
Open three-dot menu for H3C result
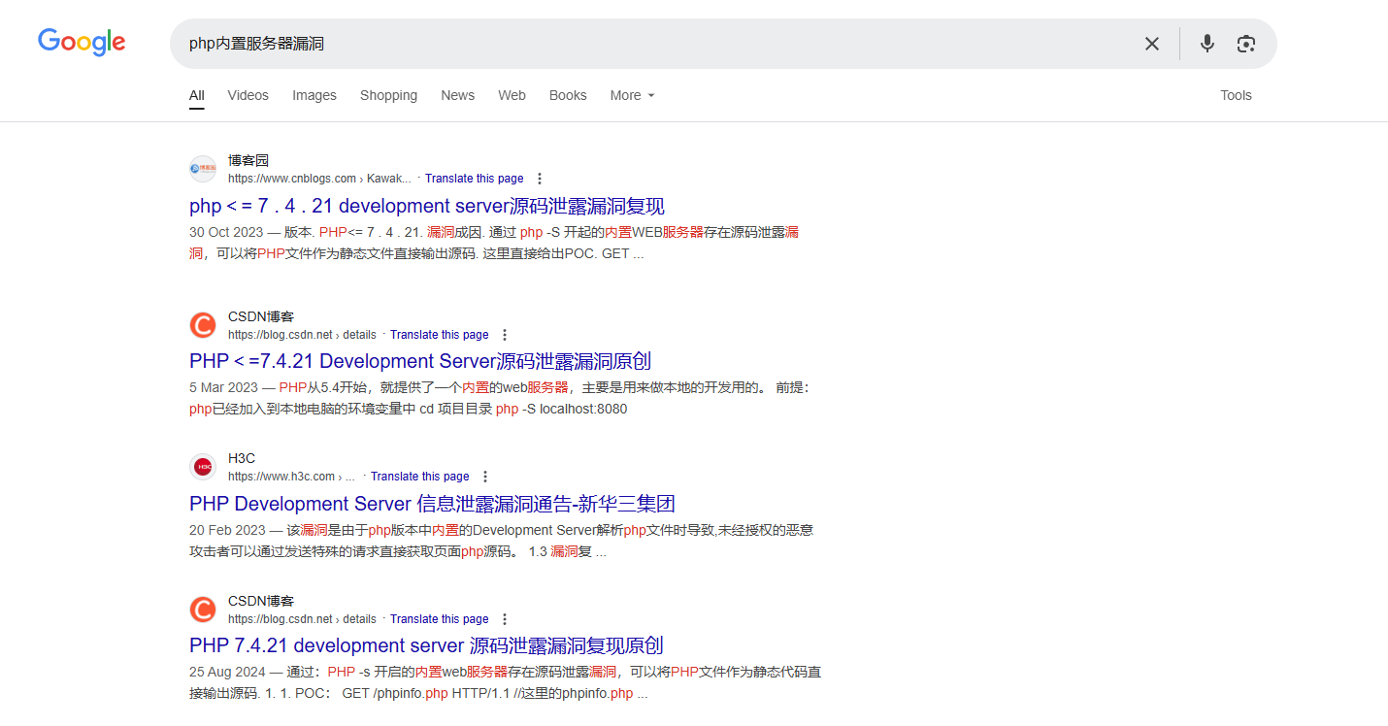click(485, 477)
